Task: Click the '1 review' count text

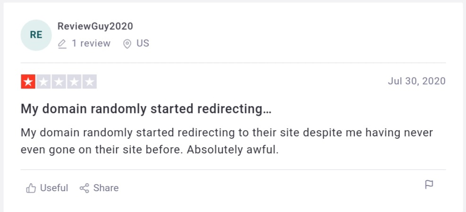Action: (91, 44)
